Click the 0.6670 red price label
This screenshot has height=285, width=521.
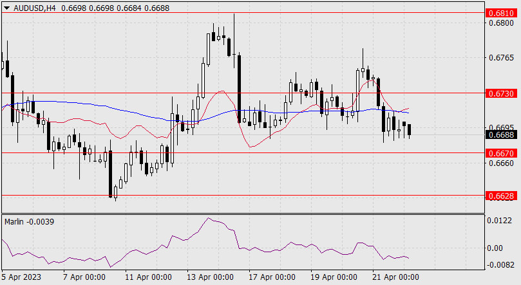502,153
